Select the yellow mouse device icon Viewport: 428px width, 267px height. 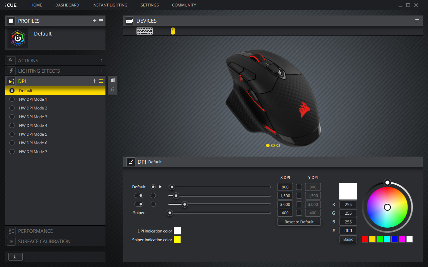173,31
